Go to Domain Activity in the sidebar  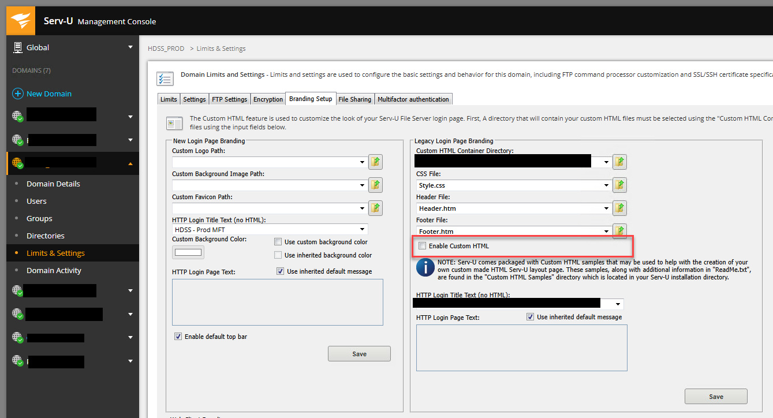54,270
